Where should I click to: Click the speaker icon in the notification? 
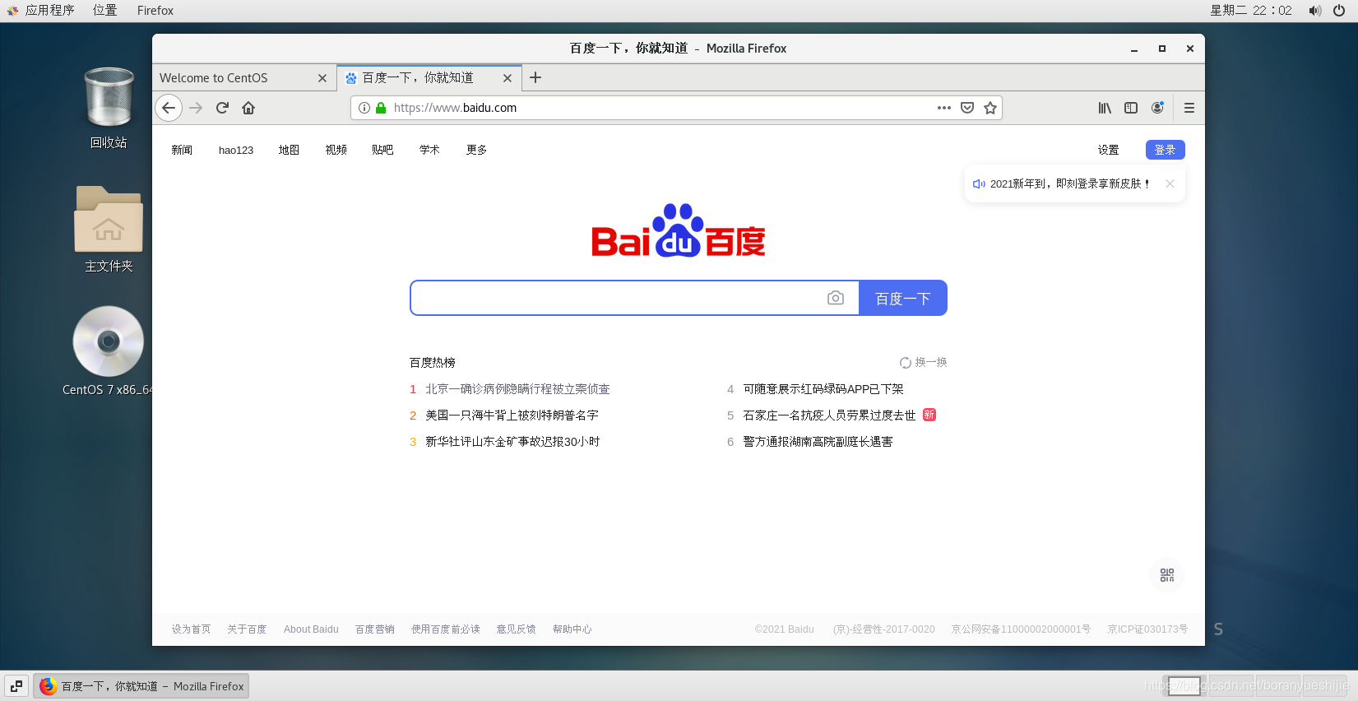tap(979, 184)
